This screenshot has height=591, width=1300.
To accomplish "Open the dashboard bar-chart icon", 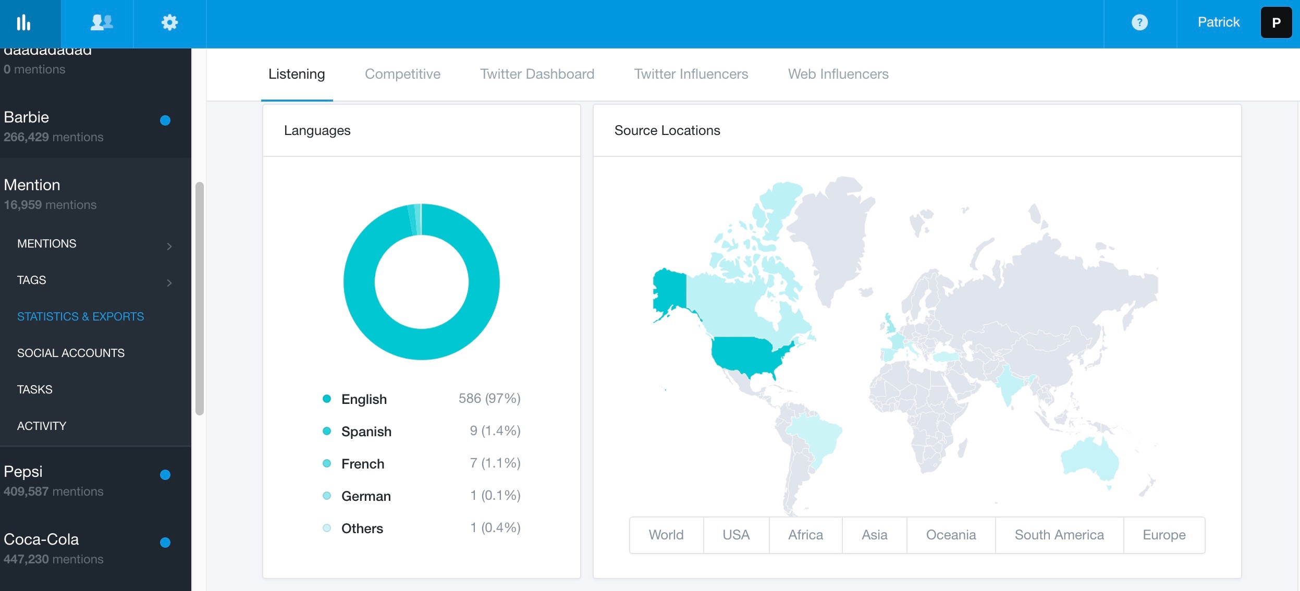I will coord(23,22).
